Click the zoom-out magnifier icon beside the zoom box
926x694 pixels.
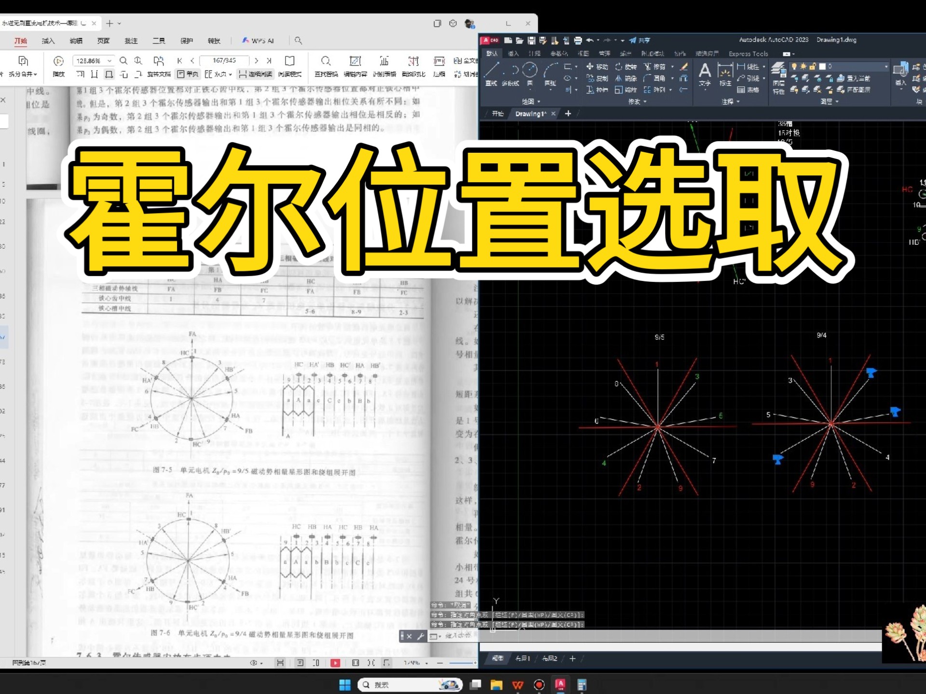point(123,61)
